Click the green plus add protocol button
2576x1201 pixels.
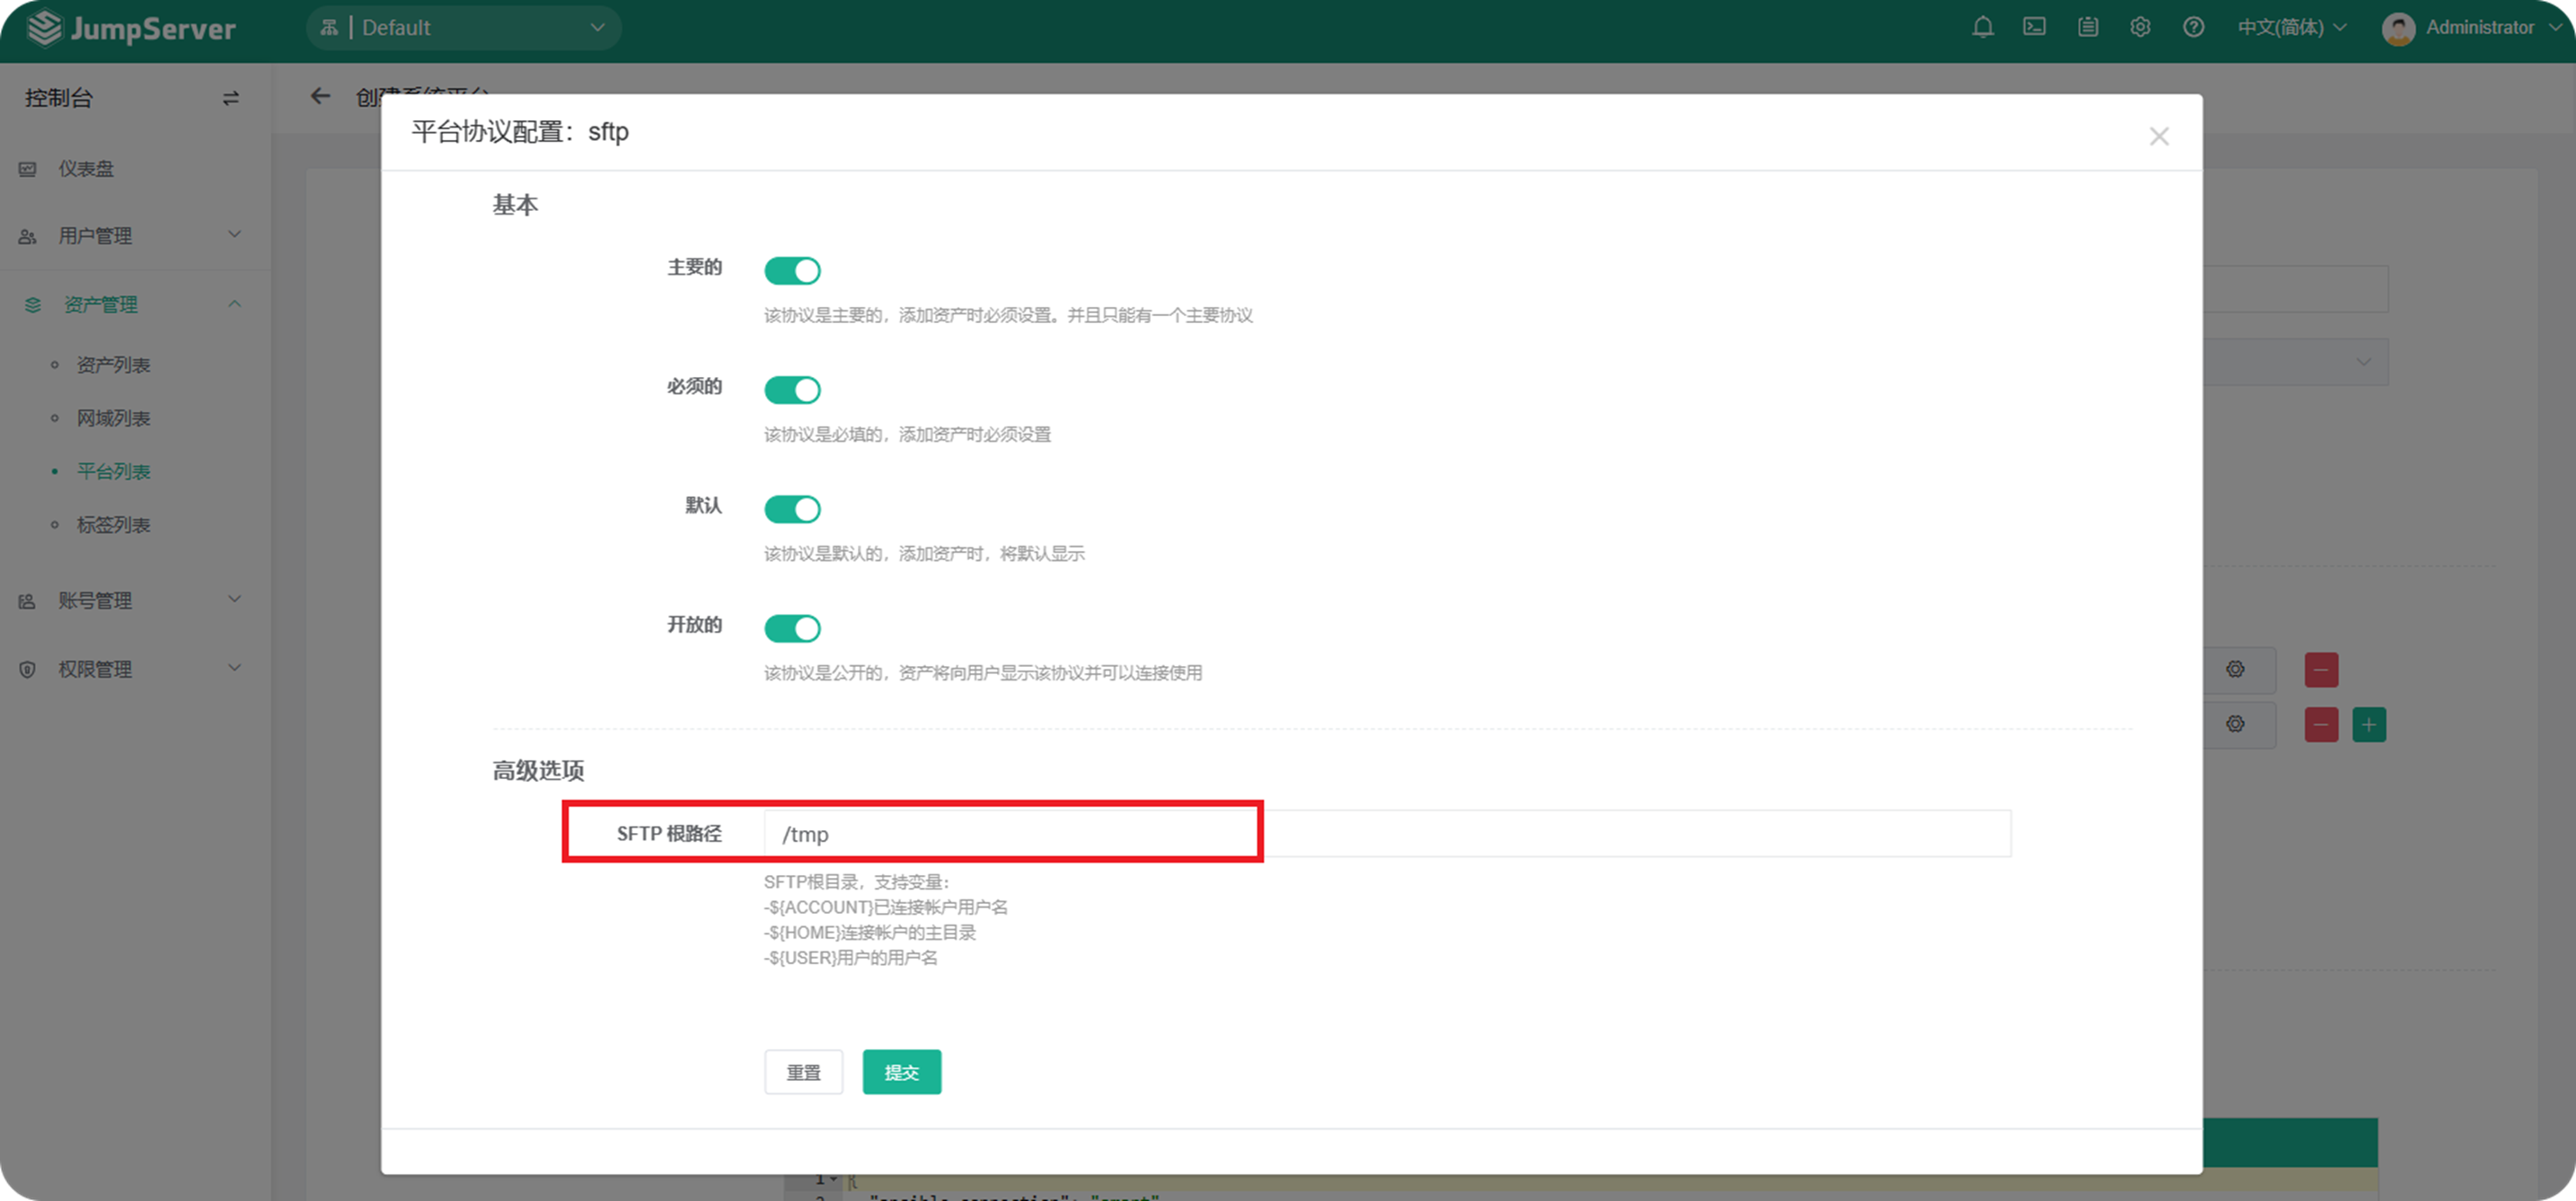2368,724
